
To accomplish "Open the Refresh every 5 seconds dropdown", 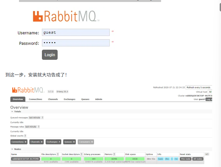I will 199,88.
